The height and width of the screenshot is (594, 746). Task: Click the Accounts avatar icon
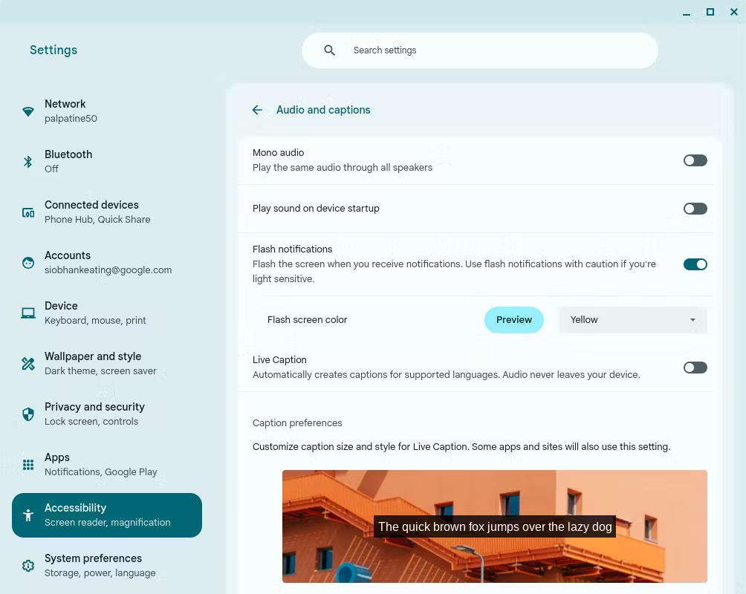click(x=28, y=263)
